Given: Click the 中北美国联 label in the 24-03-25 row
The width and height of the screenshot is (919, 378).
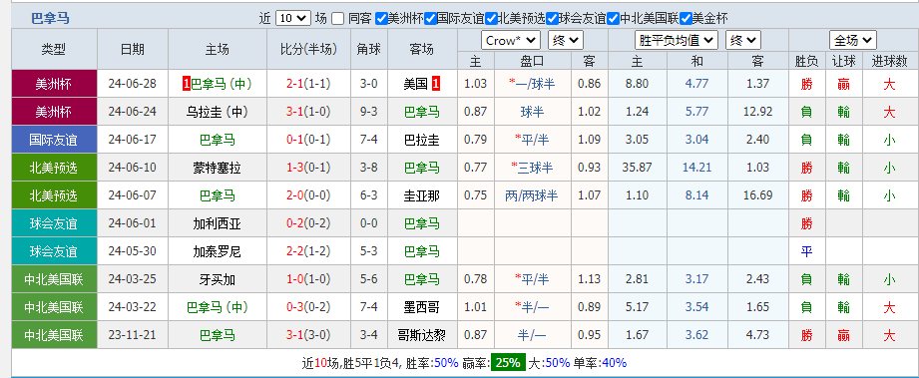Looking at the screenshot, I should coord(53,279).
